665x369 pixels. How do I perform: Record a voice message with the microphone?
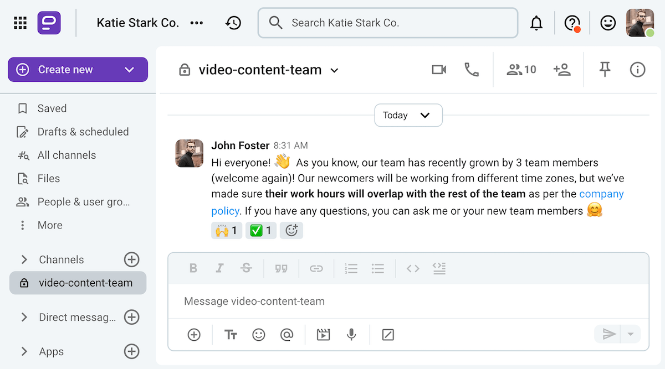352,334
